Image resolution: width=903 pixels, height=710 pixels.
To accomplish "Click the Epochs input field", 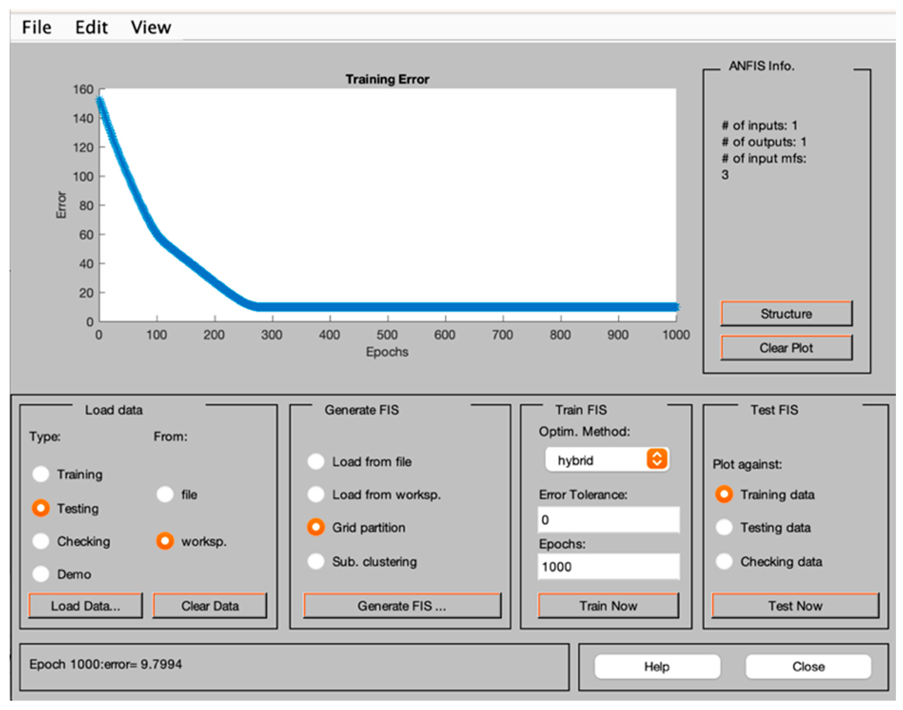I will 608,567.
